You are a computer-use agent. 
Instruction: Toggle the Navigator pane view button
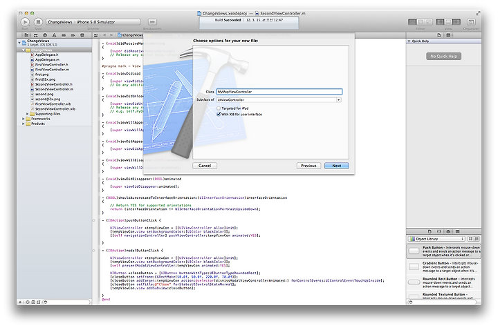(440, 22)
